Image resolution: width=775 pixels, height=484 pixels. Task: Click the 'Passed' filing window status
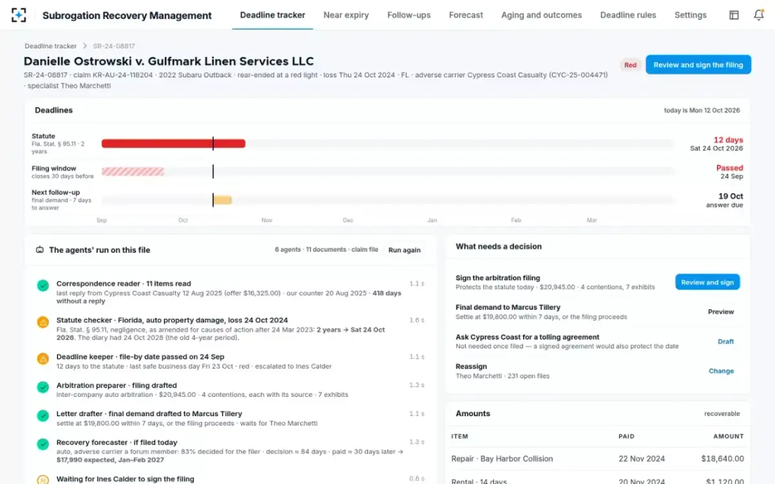(730, 168)
